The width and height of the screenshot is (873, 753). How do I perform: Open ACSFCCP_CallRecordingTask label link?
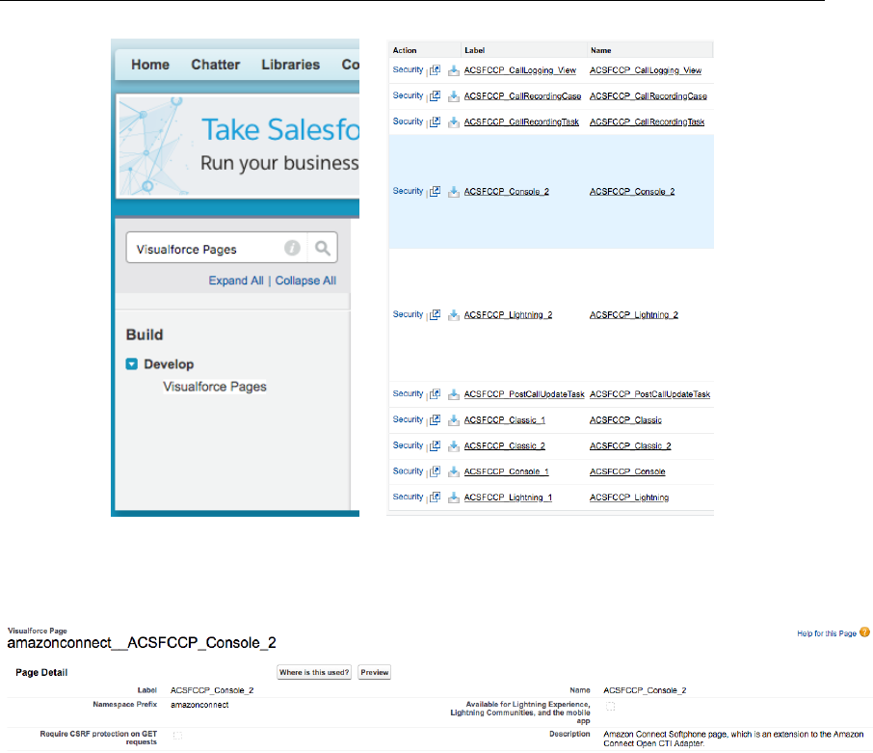pyautogui.click(x=521, y=121)
